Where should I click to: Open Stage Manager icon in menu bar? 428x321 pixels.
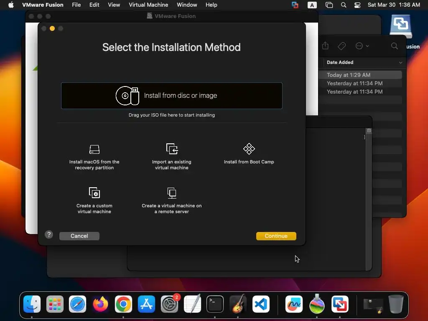(329, 5)
